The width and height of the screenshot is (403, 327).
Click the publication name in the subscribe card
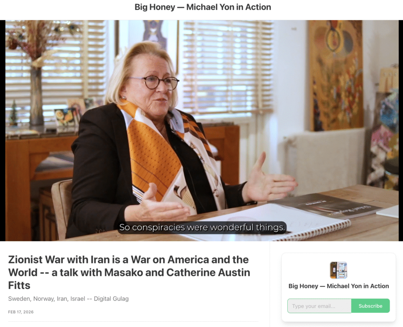(x=338, y=286)
